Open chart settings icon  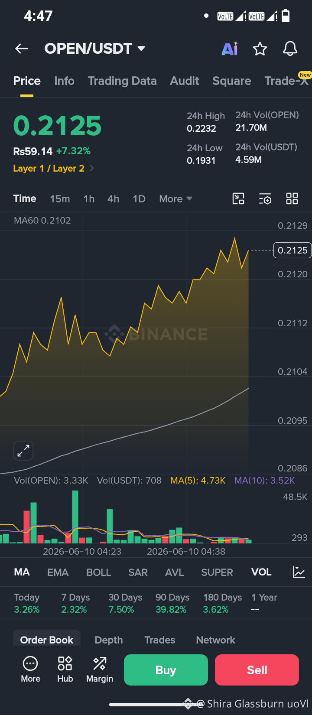265,198
